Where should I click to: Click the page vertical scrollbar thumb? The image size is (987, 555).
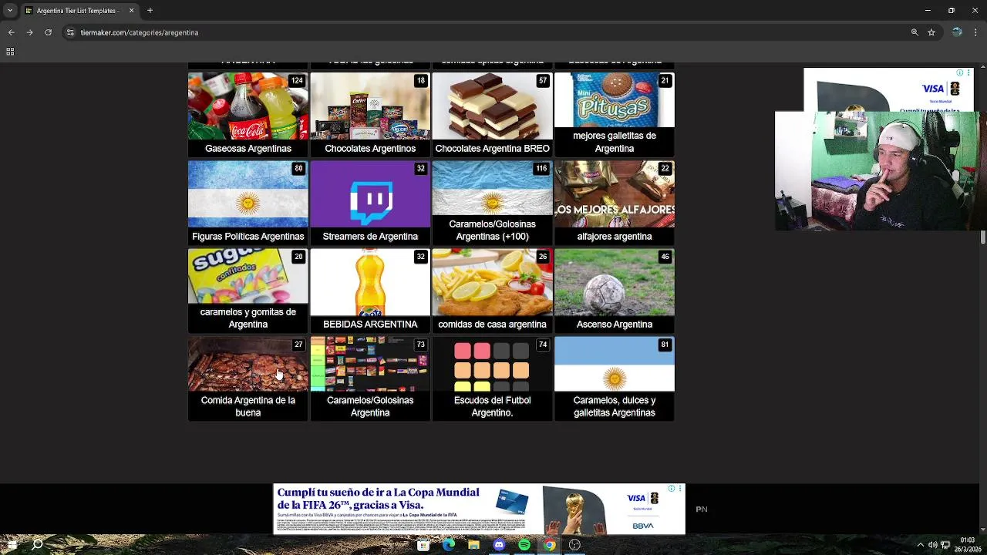(x=983, y=237)
